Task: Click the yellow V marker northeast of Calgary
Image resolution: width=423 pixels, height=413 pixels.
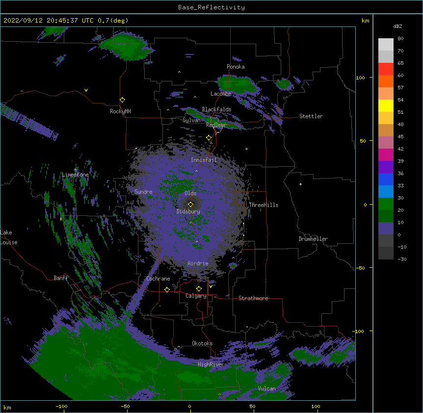Action: pyautogui.click(x=211, y=286)
